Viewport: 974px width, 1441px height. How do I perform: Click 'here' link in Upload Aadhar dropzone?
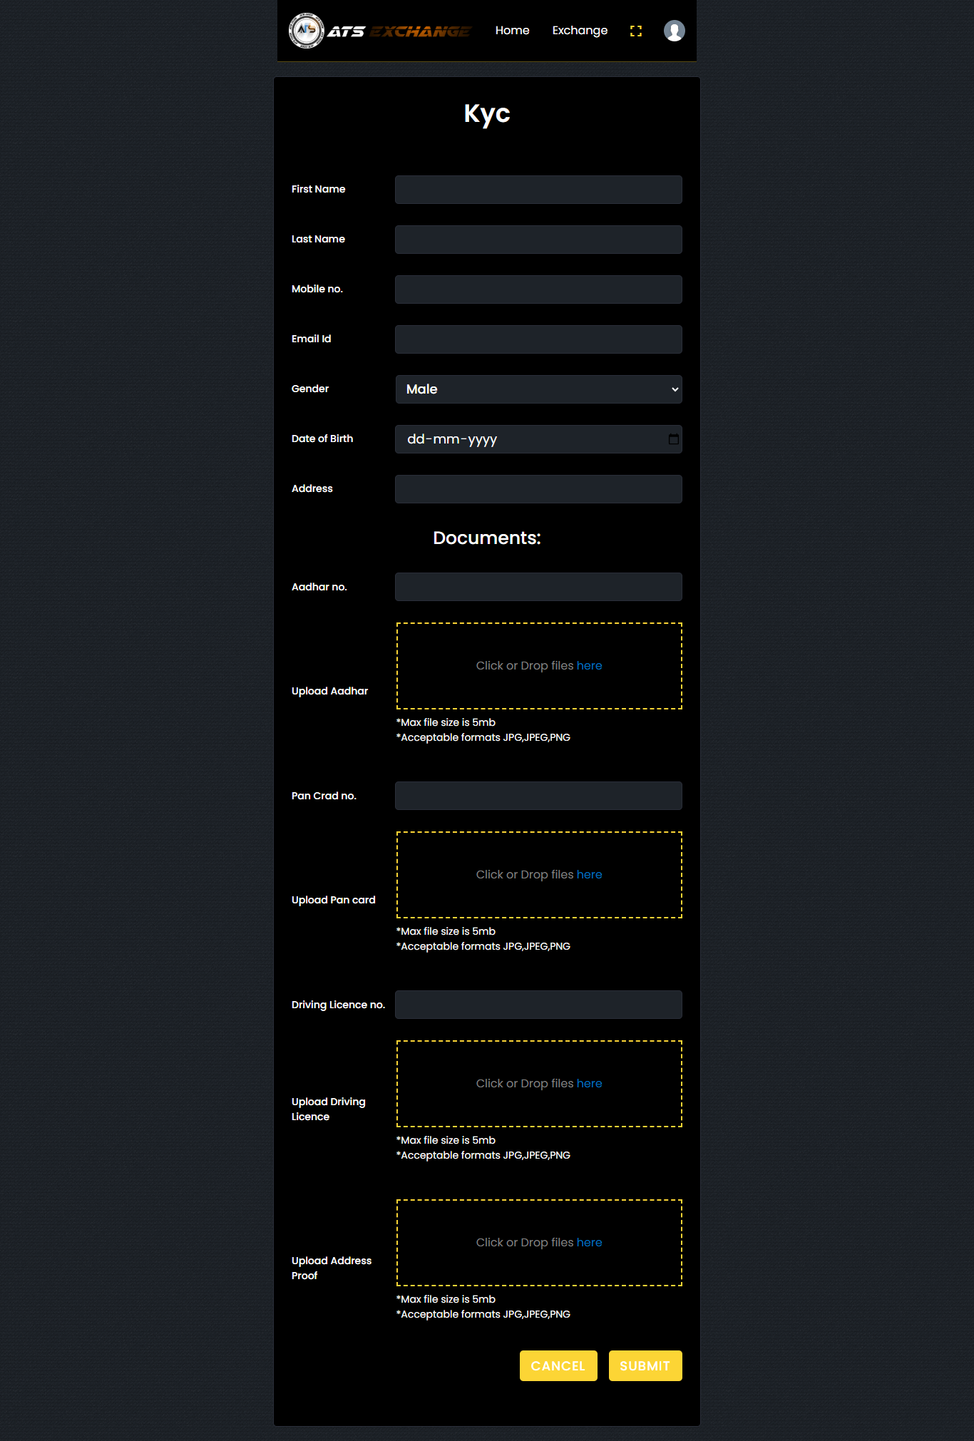[x=589, y=666]
